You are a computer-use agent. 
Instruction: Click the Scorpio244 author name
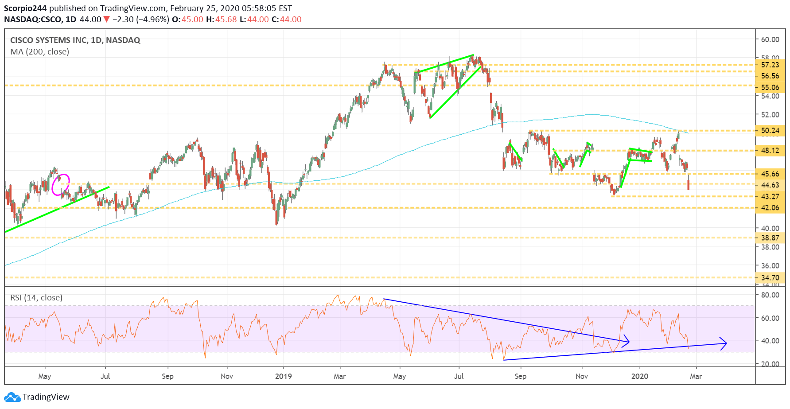point(26,8)
